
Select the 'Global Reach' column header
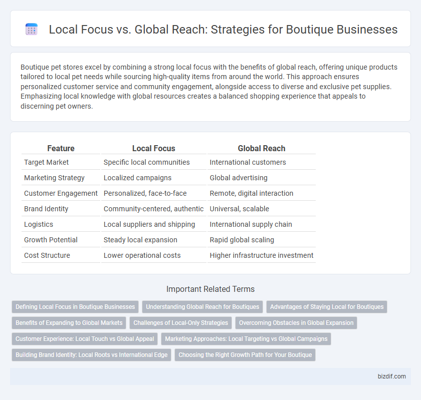tap(262, 148)
